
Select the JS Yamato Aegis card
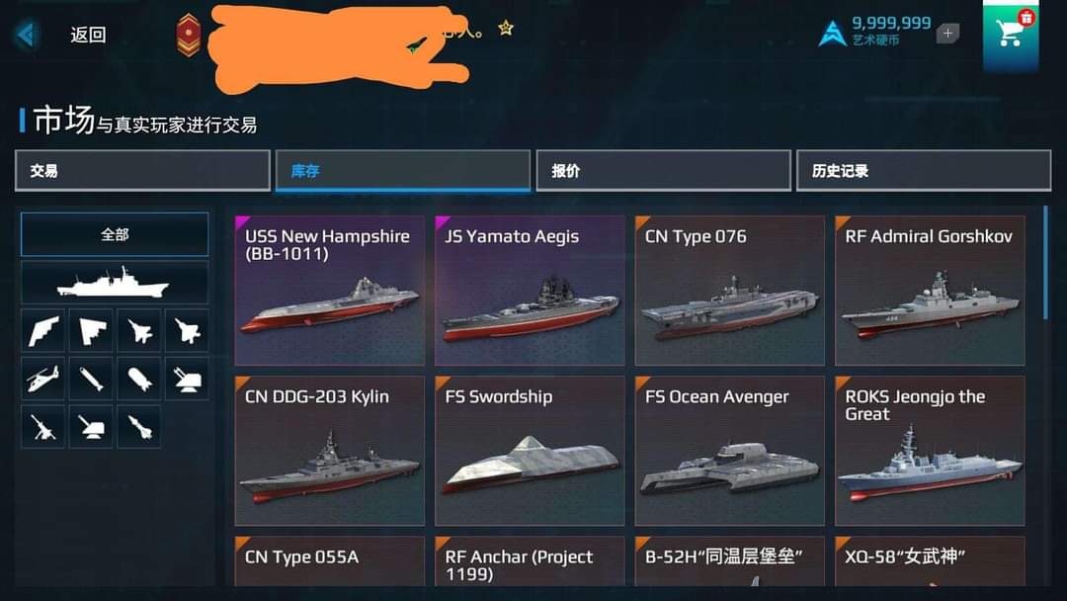click(530, 291)
